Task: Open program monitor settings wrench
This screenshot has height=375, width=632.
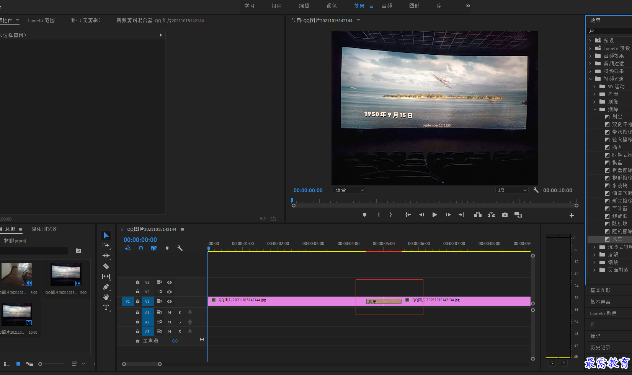Action: tap(536, 190)
